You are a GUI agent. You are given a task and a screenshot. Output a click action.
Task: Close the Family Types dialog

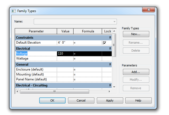(x=148, y=10)
